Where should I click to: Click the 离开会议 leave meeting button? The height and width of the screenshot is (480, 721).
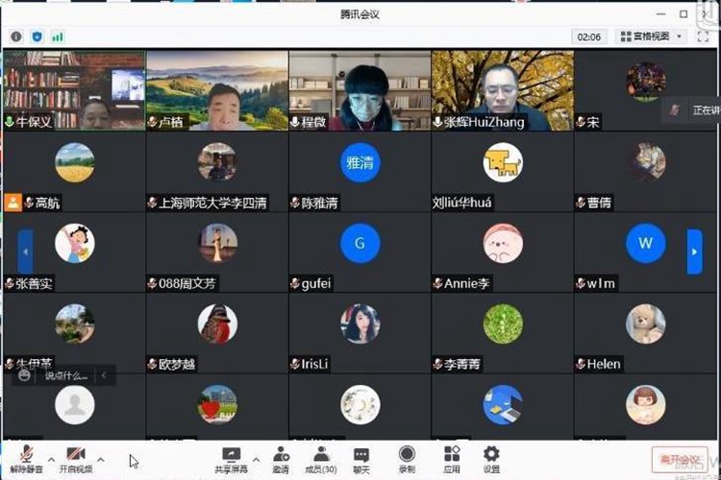click(680, 459)
